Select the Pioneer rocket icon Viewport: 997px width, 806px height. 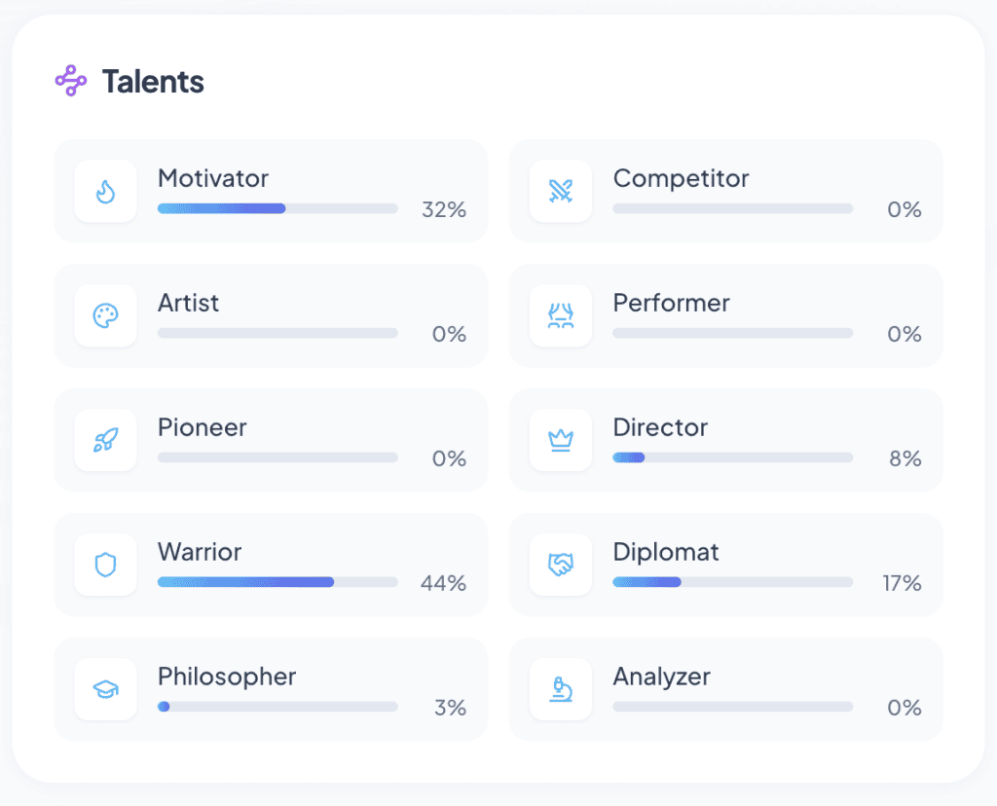[105, 440]
